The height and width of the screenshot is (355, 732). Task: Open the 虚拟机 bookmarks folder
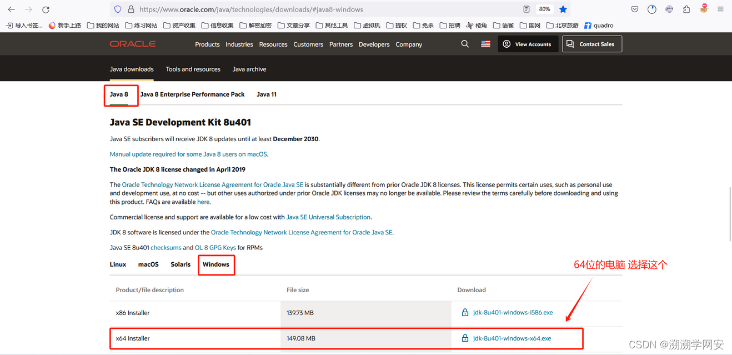(368, 26)
